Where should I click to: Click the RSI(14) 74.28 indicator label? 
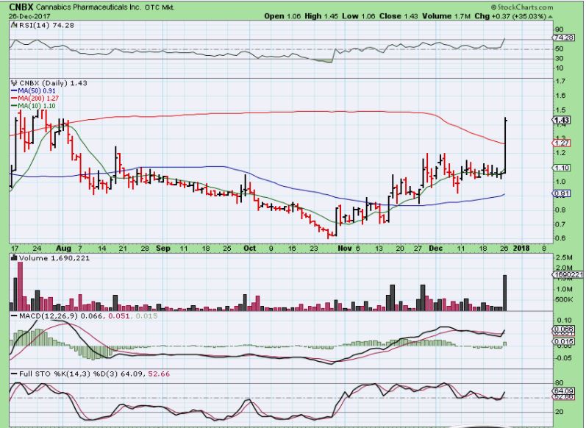[x=46, y=26]
